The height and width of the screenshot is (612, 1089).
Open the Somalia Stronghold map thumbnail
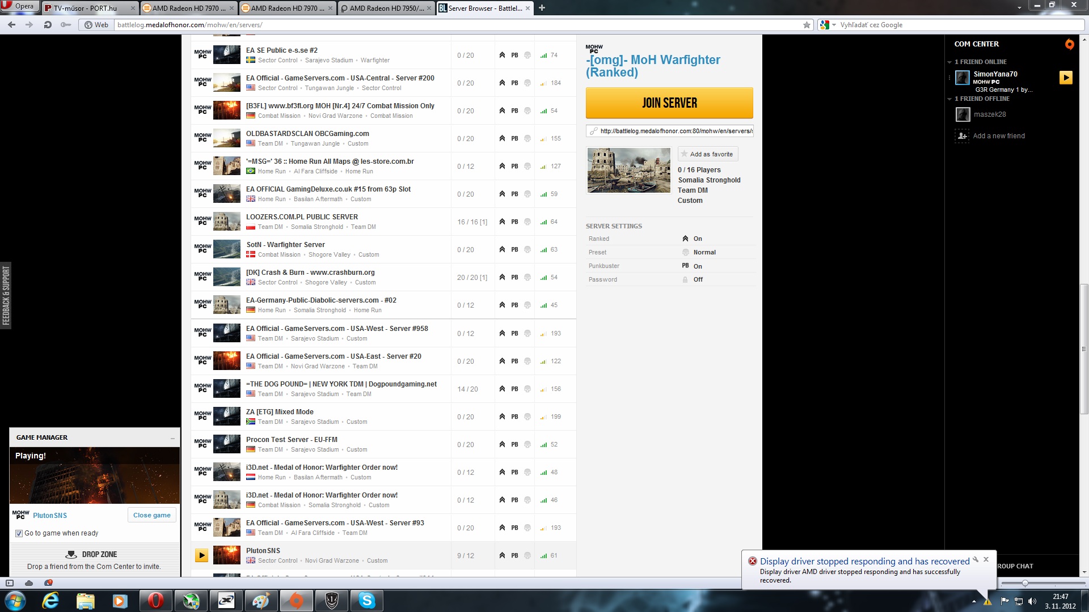click(x=628, y=170)
